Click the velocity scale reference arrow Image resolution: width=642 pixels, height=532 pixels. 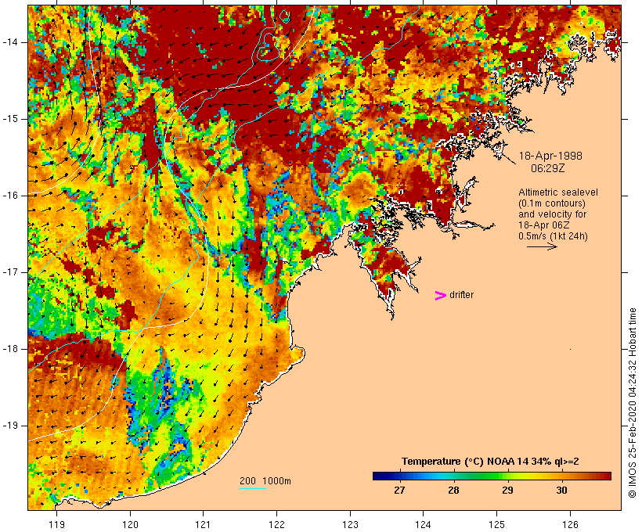[x=542, y=246]
